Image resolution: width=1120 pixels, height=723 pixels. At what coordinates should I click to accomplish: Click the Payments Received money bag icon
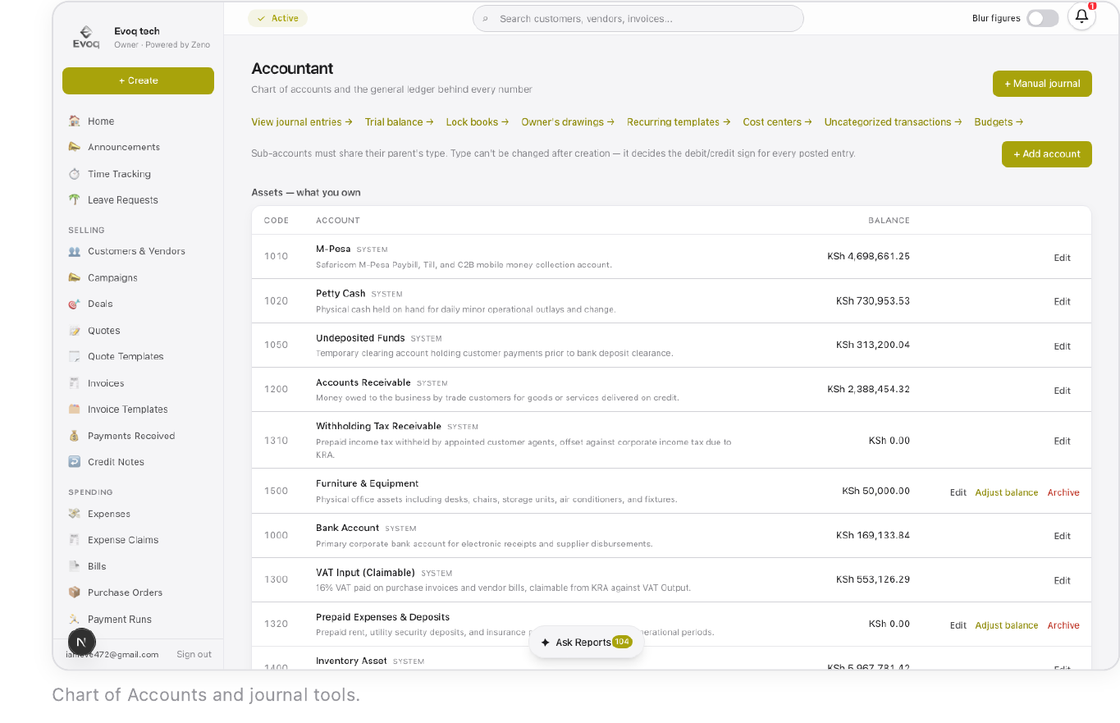click(x=75, y=436)
